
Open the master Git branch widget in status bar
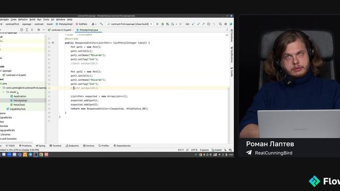point(217,150)
